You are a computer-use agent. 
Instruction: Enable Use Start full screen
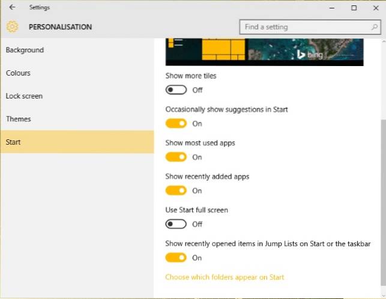coord(176,224)
